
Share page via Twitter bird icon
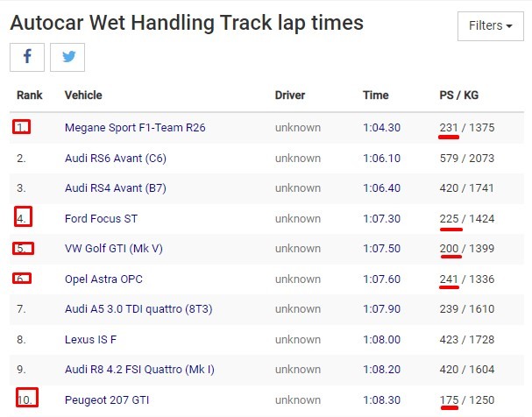click(x=67, y=57)
